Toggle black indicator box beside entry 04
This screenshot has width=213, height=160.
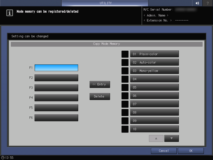point(125,79)
